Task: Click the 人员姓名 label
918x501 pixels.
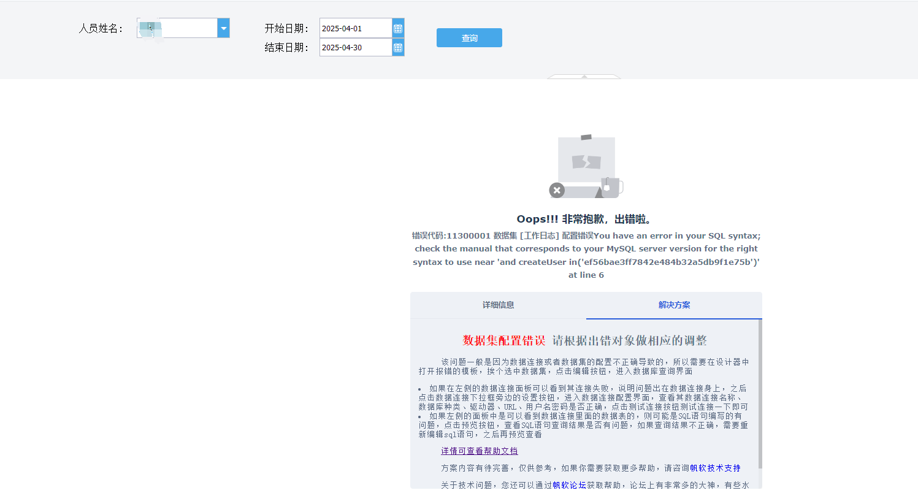Action: (x=101, y=28)
